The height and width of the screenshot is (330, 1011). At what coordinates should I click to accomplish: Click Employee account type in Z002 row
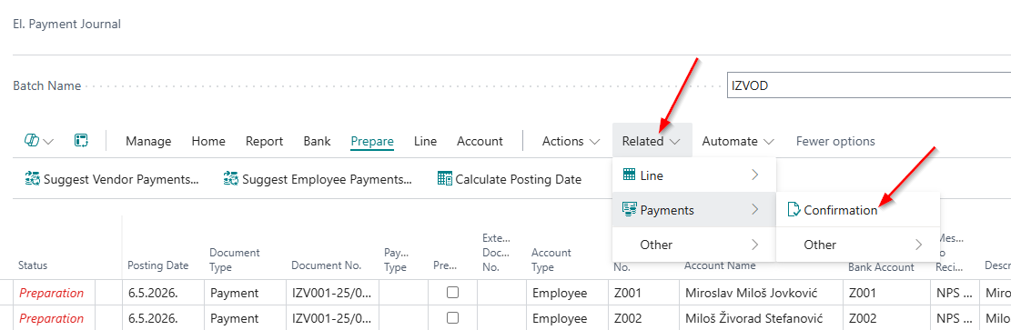pyautogui.click(x=560, y=318)
